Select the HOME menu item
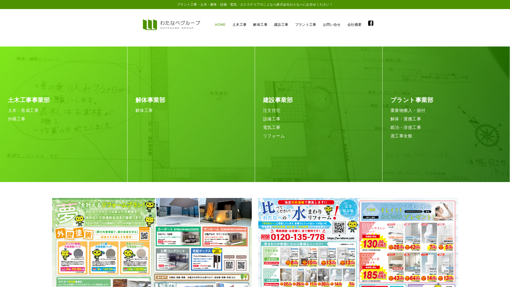The width and height of the screenshot is (510, 287). (220, 24)
